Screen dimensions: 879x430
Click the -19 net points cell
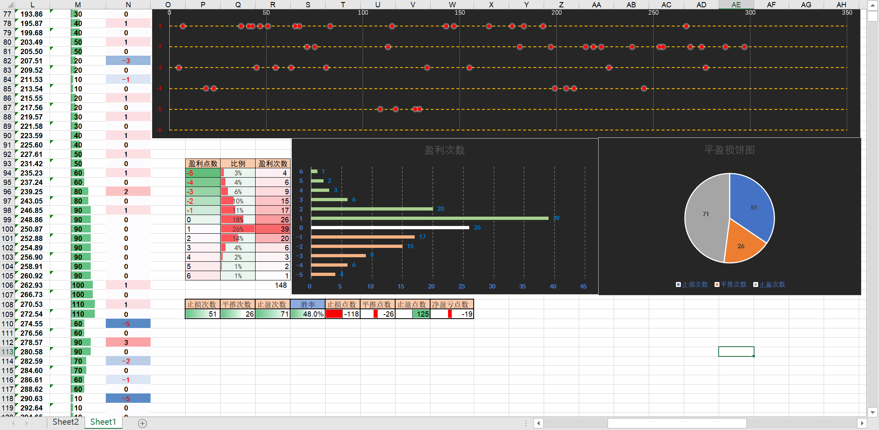(452, 314)
